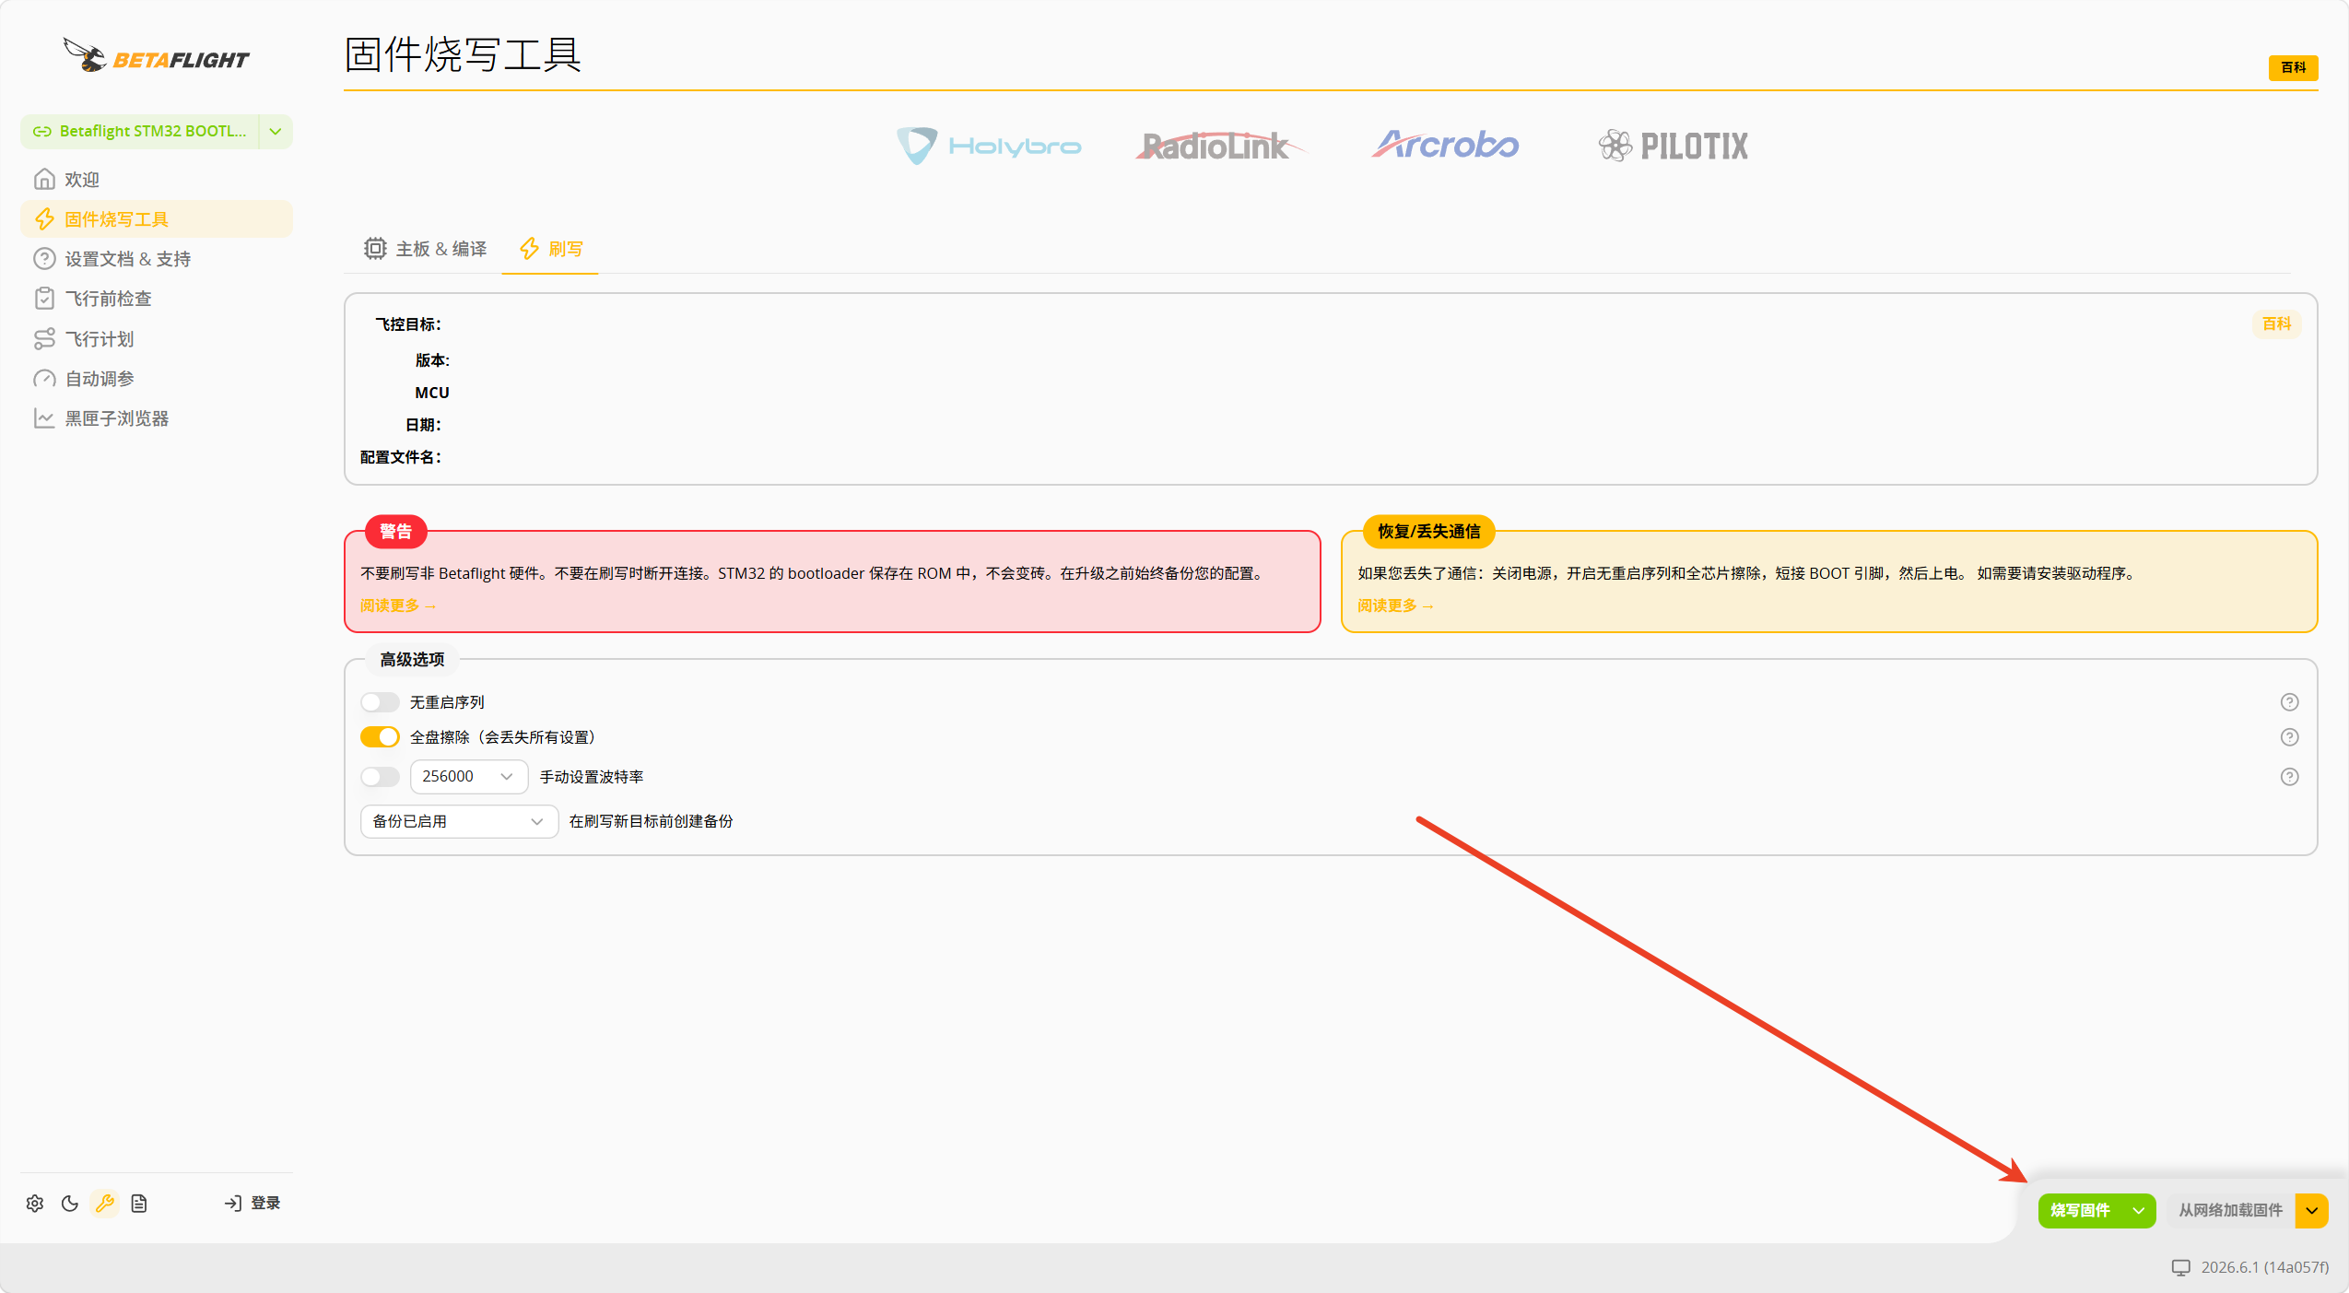The image size is (2349, 1293).
Task: Open 飞行计划 in sidebar
Action: coord(156,339)
